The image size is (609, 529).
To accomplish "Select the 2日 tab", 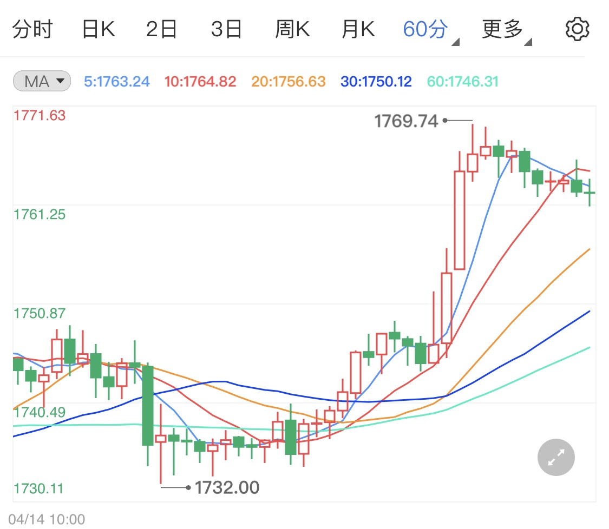I will (x=161, y=29).
